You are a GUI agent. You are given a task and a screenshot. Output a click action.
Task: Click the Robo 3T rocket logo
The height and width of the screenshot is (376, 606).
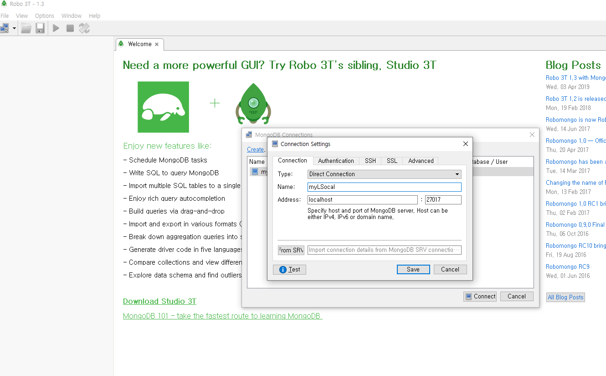point(253,104)
